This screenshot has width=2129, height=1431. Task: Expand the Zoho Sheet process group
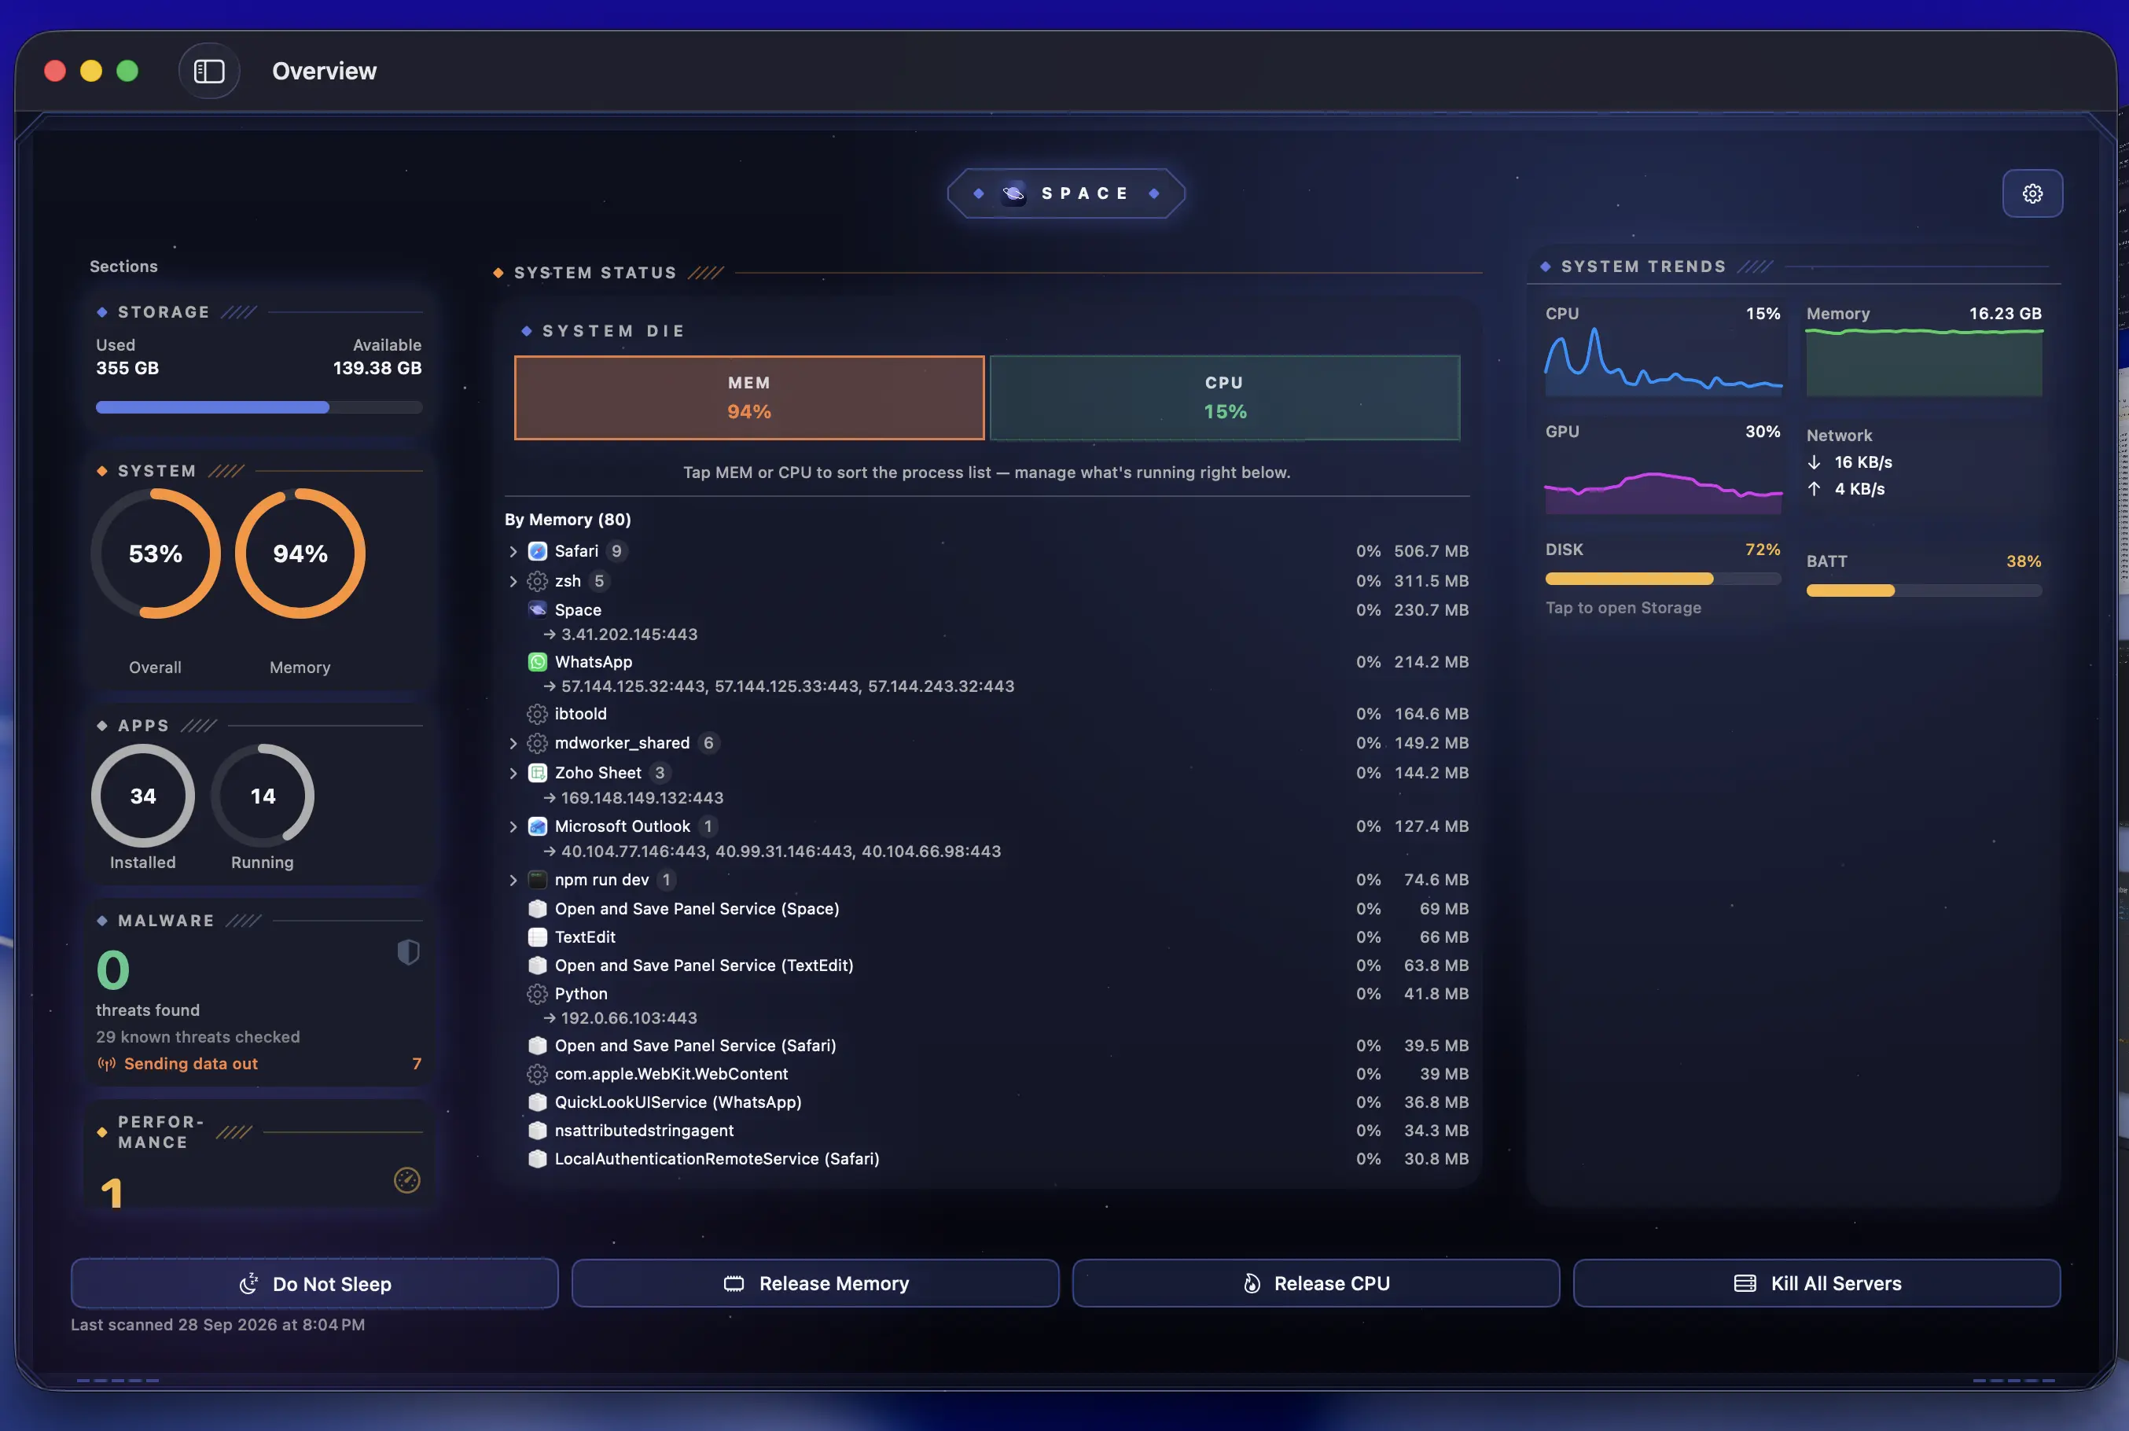tap(513, 773)
